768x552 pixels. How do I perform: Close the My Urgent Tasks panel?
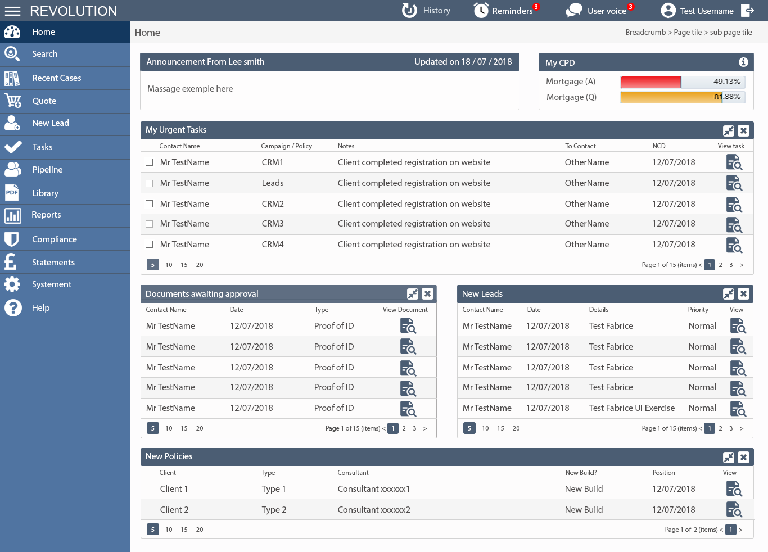pyautogui.click(x=743, y=131)
